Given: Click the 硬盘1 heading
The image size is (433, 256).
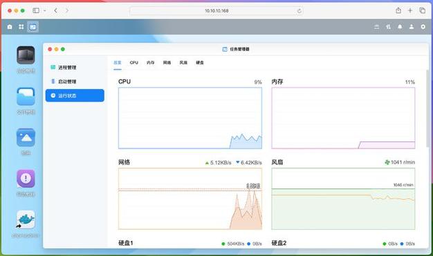Looking at the screenshot, I should tap(126, 243).
